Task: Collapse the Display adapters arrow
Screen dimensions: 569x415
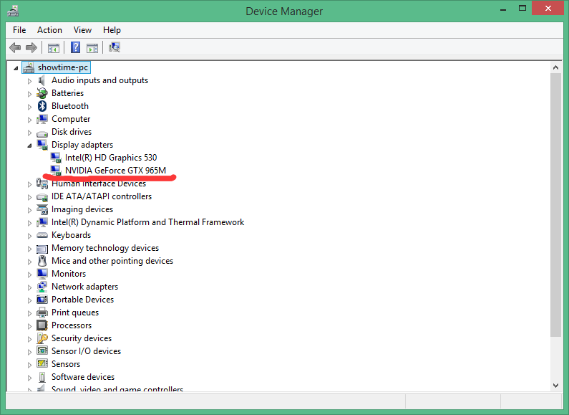Action: click(x=29, y=146)
